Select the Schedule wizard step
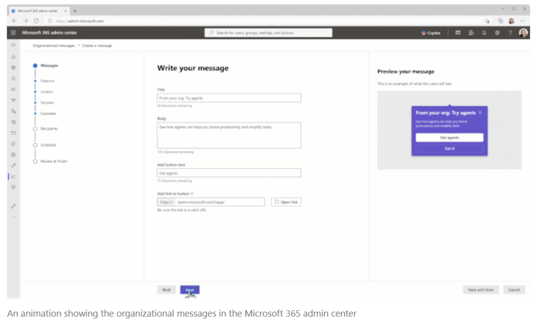This screenshot has width=533, height=323. point(45,145)
